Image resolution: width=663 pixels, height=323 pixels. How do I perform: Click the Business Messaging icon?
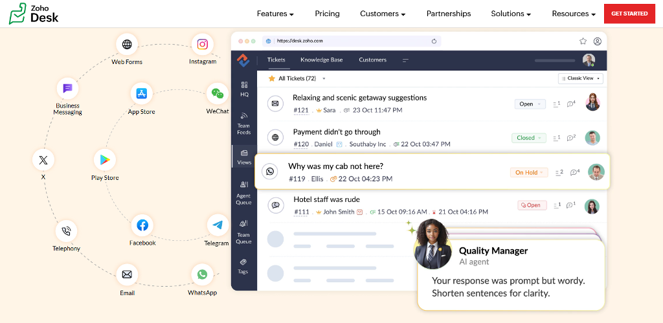click(x=67, y=89)
